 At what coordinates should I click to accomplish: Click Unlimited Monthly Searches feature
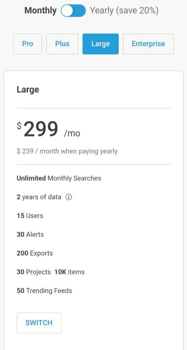click(x=59, y=178)
